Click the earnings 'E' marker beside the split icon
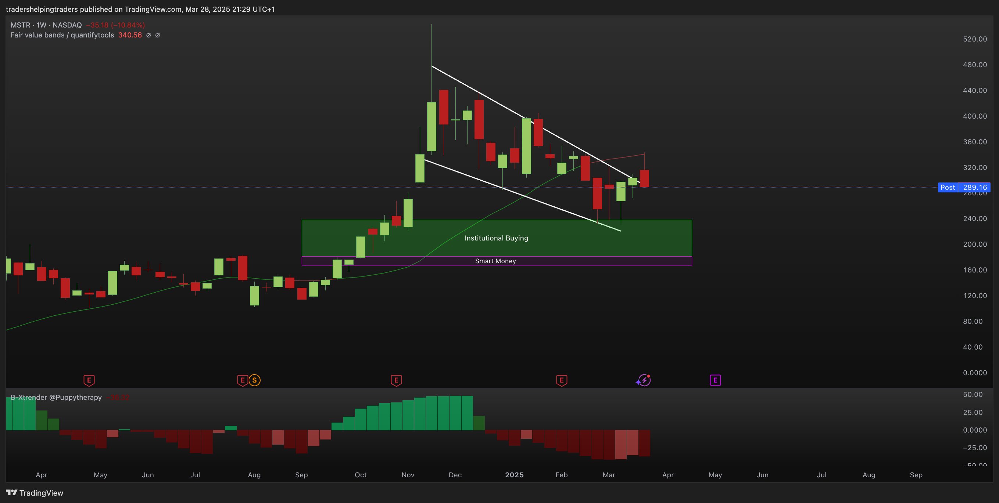 click(242, 380)
